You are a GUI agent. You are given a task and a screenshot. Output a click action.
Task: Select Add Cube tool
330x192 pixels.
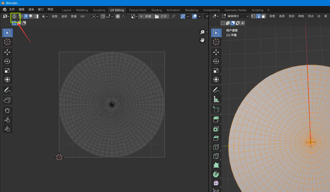(x=216, y=109)
